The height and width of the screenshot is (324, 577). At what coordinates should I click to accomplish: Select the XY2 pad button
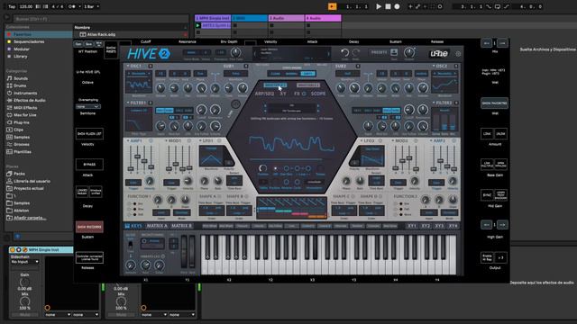coord(426,226)
